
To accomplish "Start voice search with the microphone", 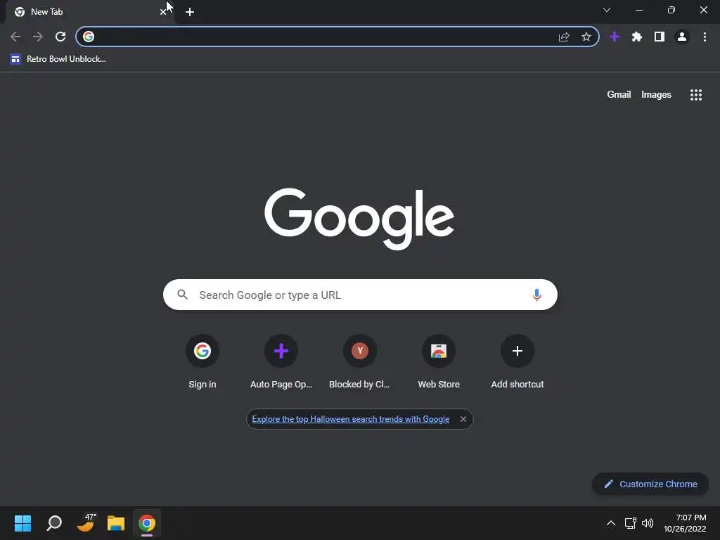I will tap(536, 295).
